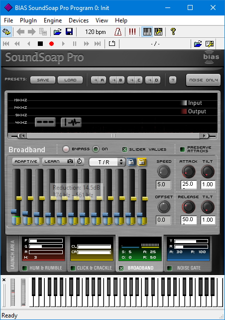Click the small question mark button near presets
225x320 pixels.
173,80
